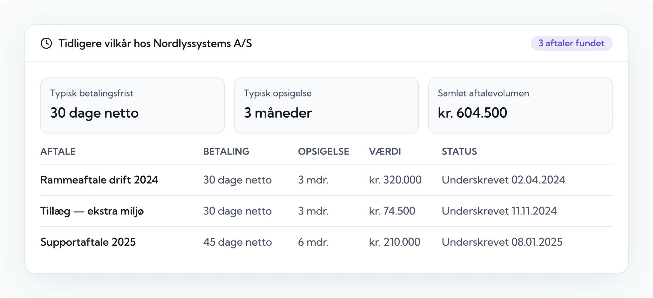Image resolution: width=653 pixels, height=298 pixels.
Task: Click the '3 aftaler fundet' badge
Action: (x=571, y=43)
